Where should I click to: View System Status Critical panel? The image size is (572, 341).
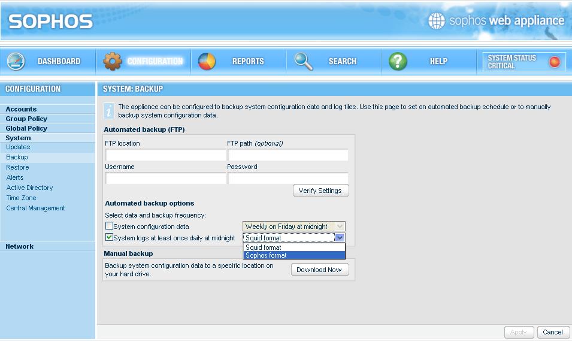[x=524, y=62]
